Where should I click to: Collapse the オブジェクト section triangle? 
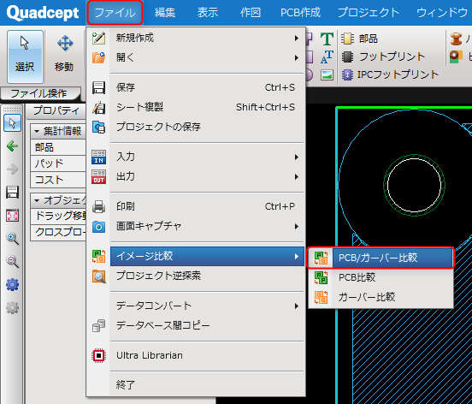[x=37, y=200]
